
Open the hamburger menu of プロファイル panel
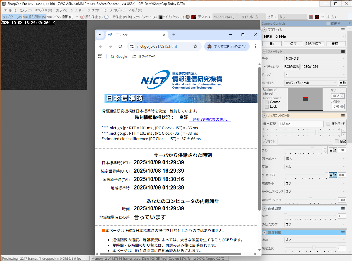coord(343,30)
